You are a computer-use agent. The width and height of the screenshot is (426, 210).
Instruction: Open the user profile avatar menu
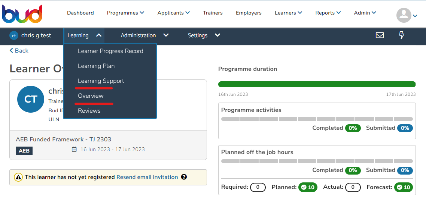(x=407, y=15)
